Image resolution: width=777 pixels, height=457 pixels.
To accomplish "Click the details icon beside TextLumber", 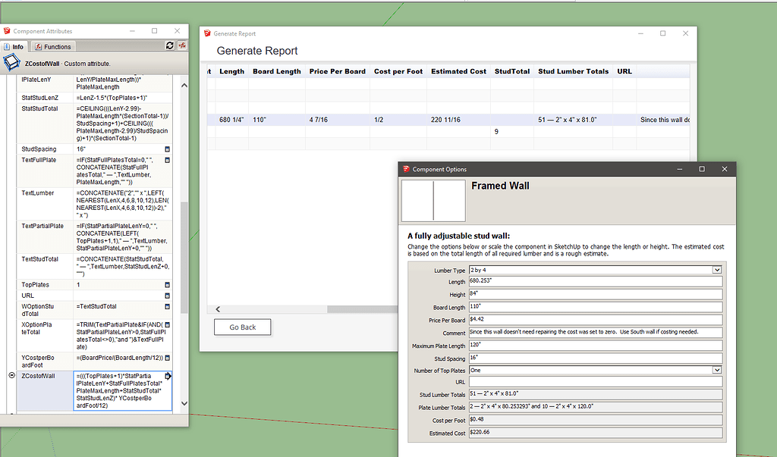I will click(x=168, y=193).
